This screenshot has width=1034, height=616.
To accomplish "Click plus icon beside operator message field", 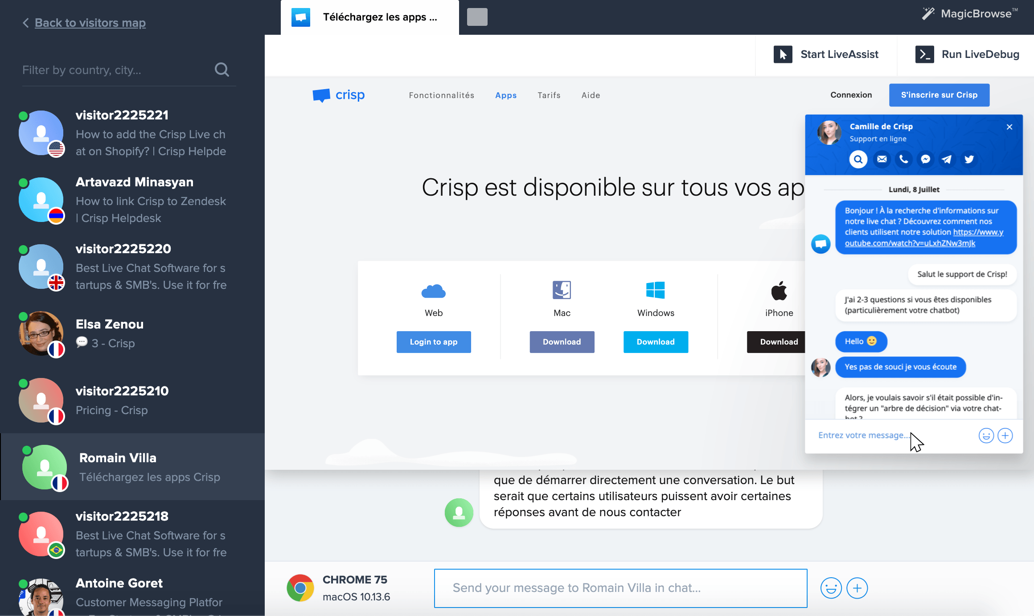I will point(857,588).
